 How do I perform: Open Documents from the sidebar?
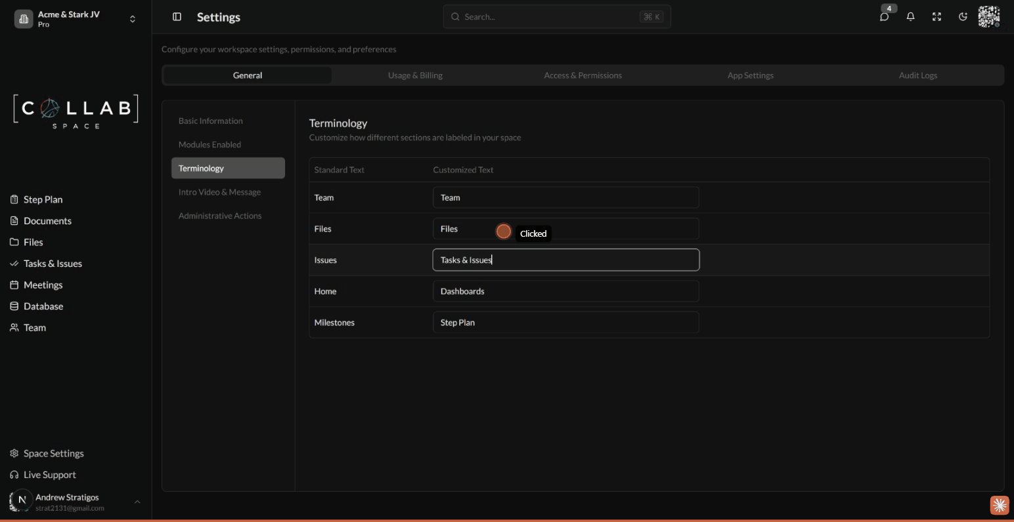click(47, 220)
